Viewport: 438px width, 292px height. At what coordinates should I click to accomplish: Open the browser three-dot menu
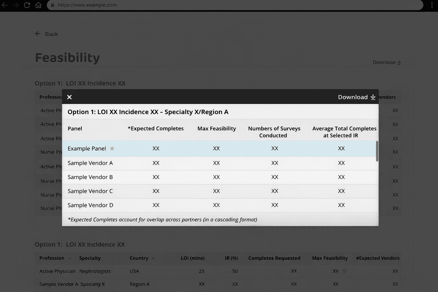(432, 5)
